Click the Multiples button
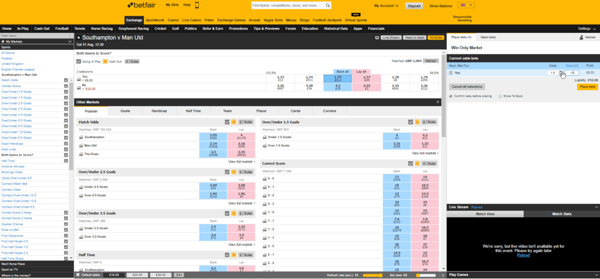This screenshot has height=279, width=600. pos(436,38)
